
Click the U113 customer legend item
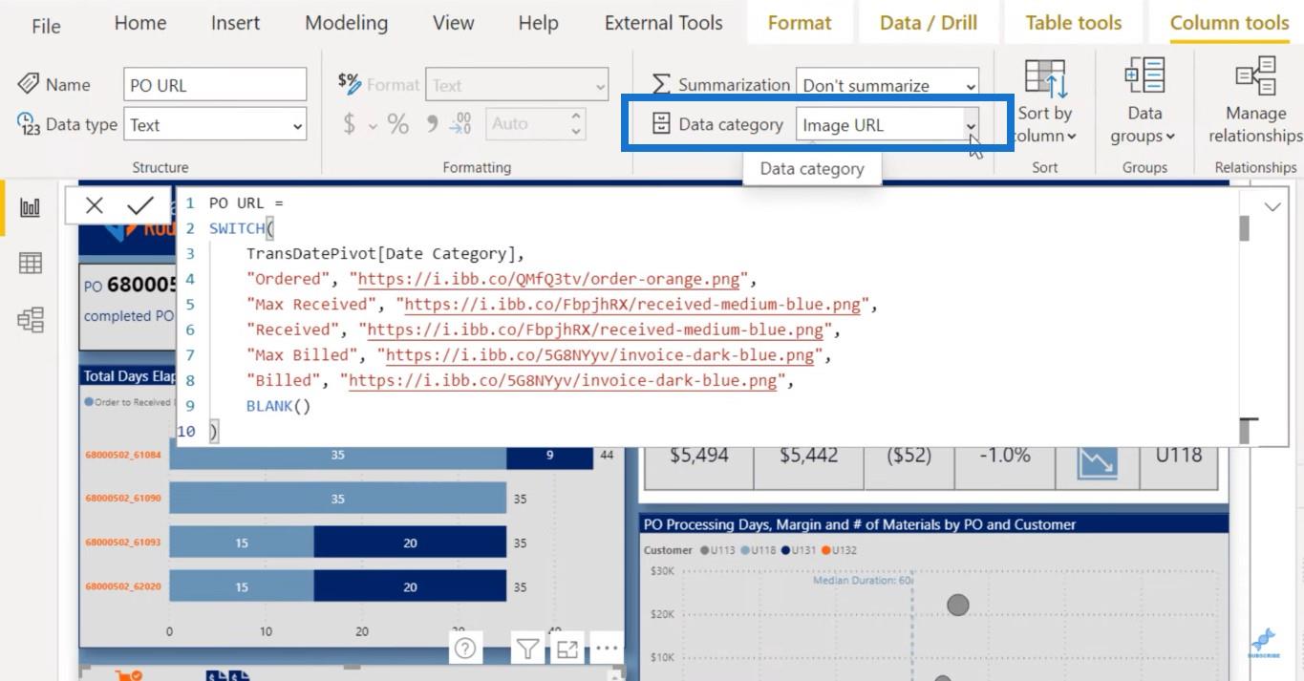(717, 550)
